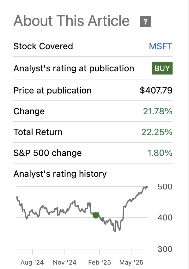The height and width of the screenshot is (269, 189).
Task: Open the MSFT stock ticker link
Action: click(x=161, y=46)
